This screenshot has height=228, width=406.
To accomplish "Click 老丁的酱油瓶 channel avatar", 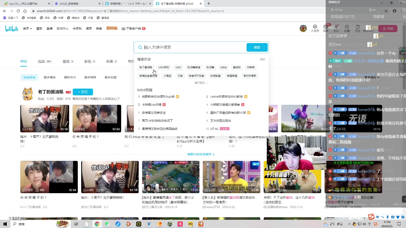I will [x=27, y=94].
